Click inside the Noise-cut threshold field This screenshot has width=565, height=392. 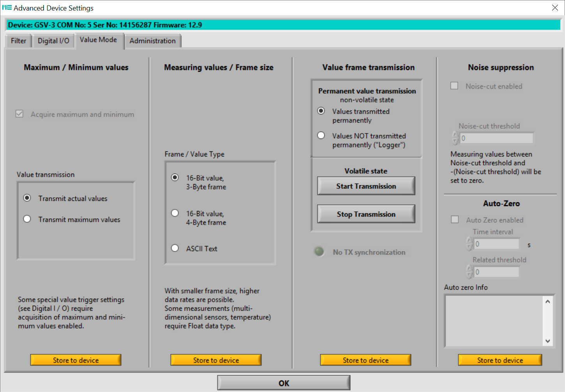pyautogui.click(x=496, y=138)
